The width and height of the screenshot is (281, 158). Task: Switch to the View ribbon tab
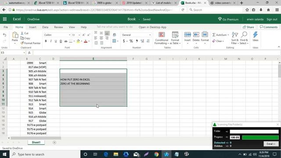tap(72, 27)
